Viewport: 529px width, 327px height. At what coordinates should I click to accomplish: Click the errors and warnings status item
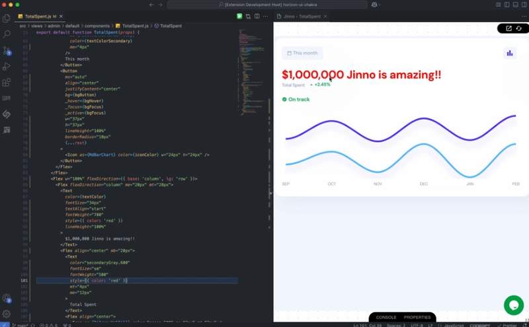point(48,325)
